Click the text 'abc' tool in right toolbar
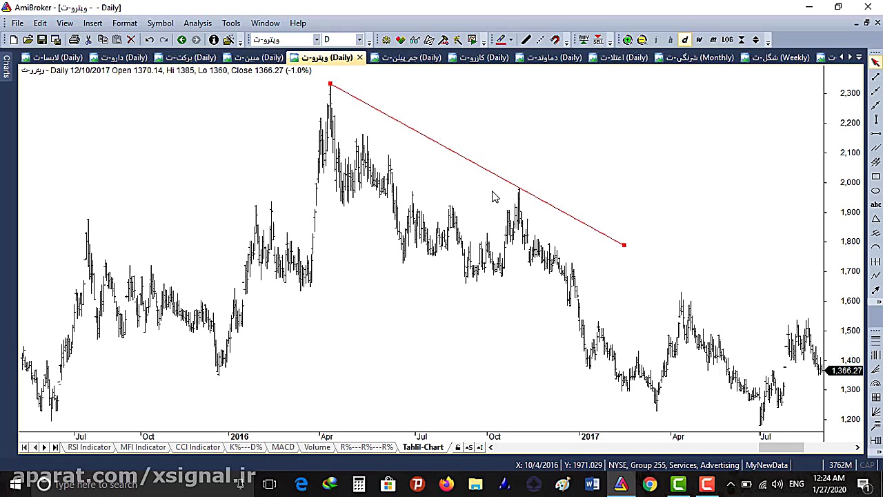Image resolution: width=883 pixels, height=497 pixels. click(x=875, y=204)
